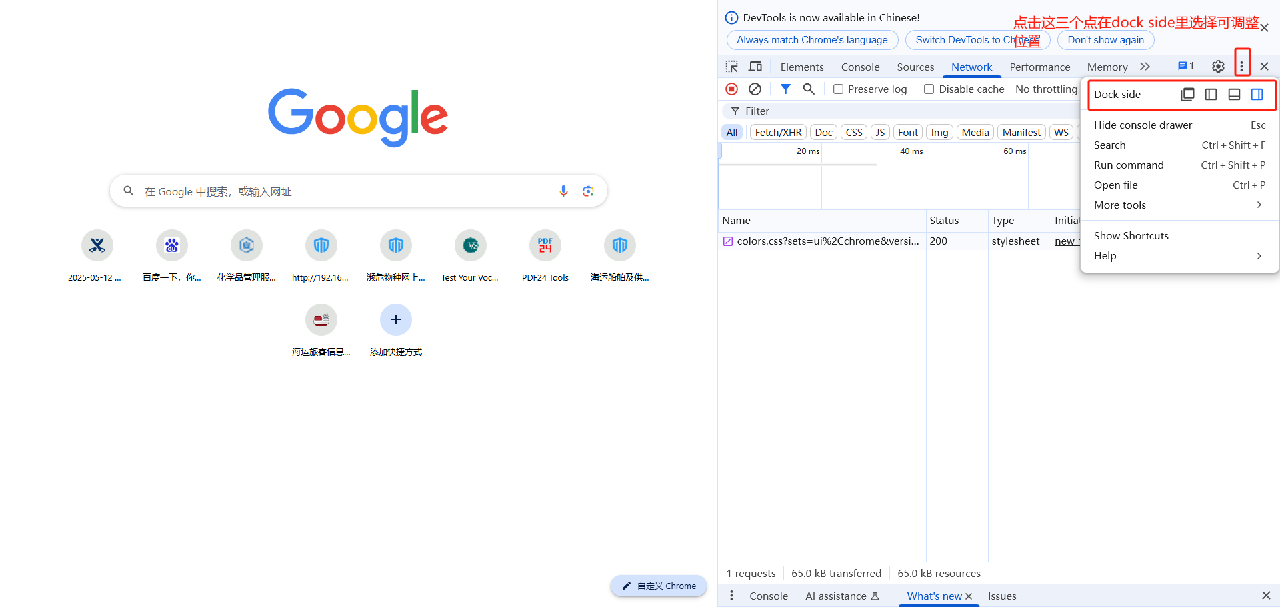Choose Run command menu item
The image size is (1280, 607).
[x=1179, y=165]
